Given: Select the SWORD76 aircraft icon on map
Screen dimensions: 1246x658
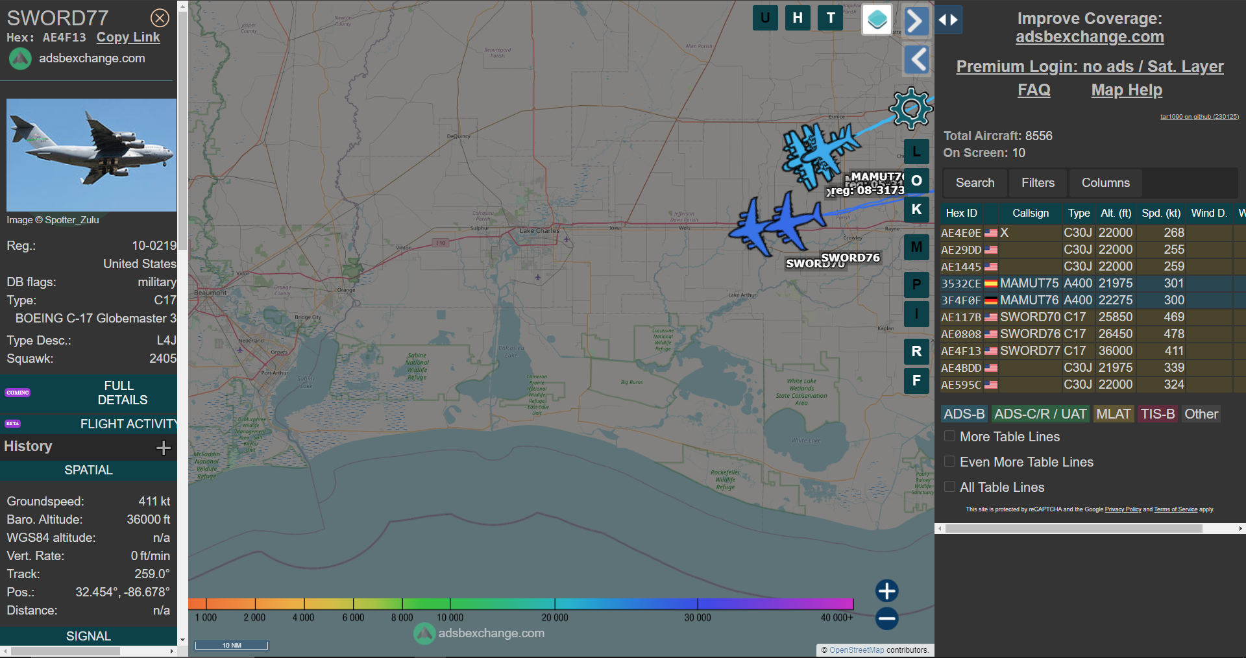Looking at the screenshot, I should (x=794, y=221).
